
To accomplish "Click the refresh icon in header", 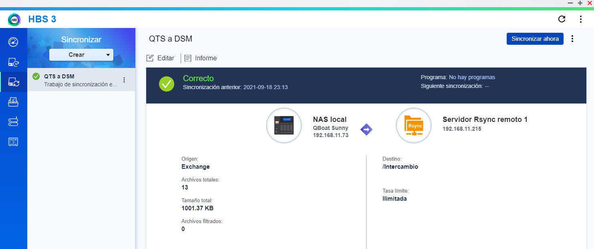I will (562, 19).
